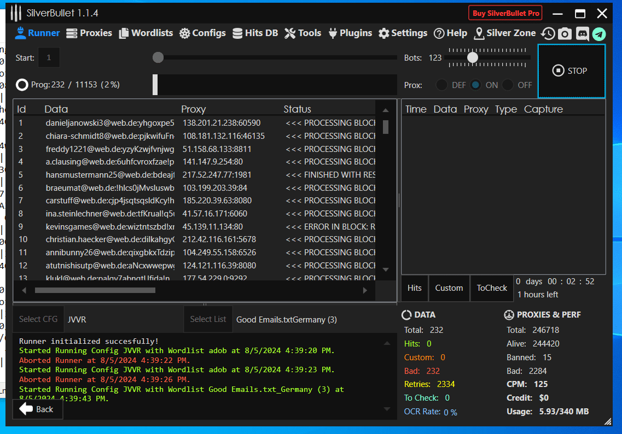Click the Back button
This screenshot has height=434, width=622.
point(37,409)
